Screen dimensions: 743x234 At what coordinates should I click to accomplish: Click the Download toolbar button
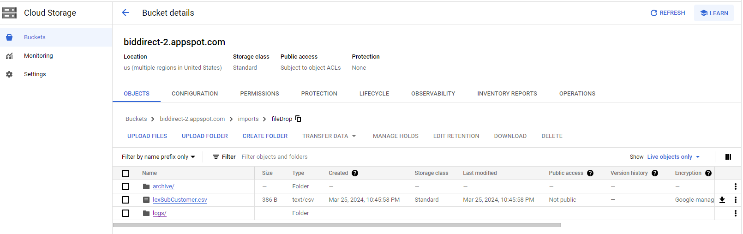coord(510,136)
